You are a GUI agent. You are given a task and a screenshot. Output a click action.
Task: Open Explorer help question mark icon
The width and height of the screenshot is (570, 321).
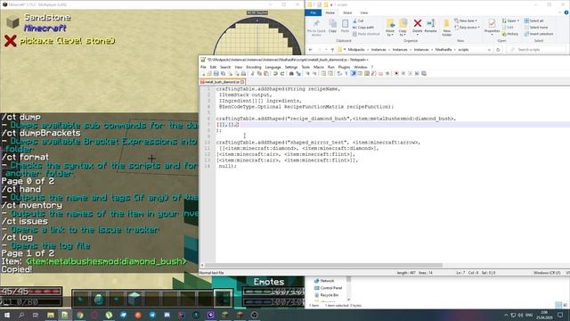[566, 12]
